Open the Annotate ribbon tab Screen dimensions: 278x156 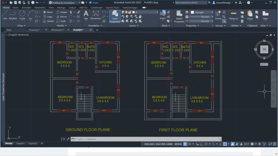26,8
